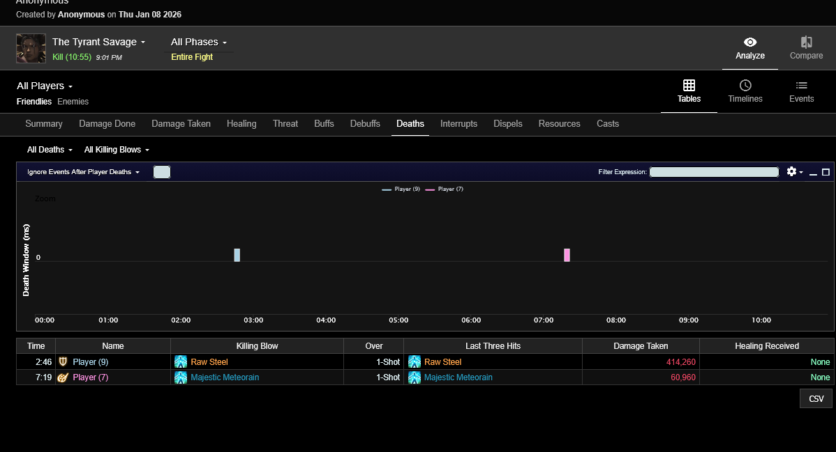
Task: Toggle Player (7) series in chart legend
Action: click(444, 189)
